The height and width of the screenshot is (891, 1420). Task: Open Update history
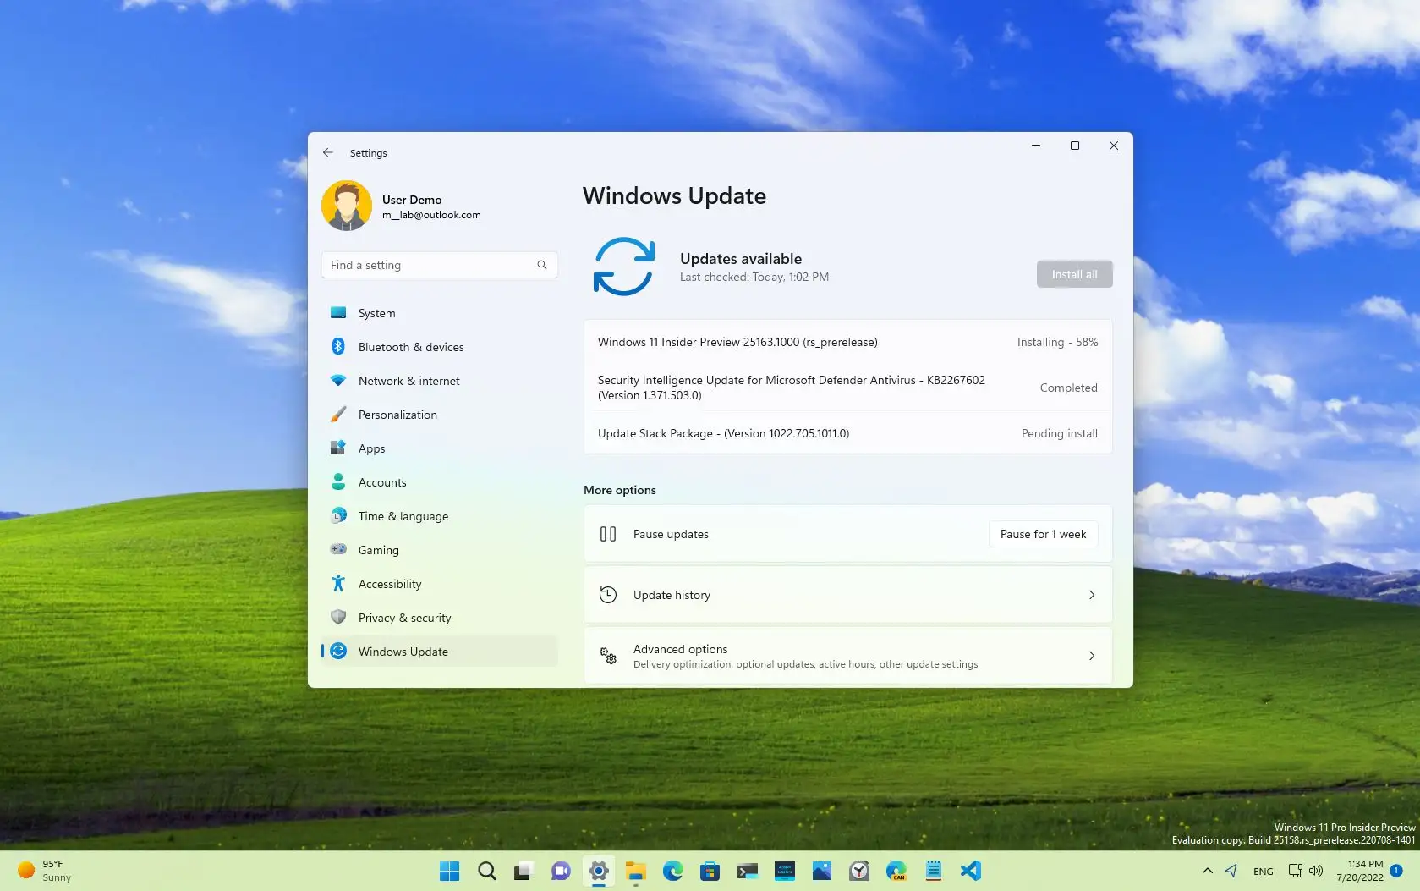[847, 595]
